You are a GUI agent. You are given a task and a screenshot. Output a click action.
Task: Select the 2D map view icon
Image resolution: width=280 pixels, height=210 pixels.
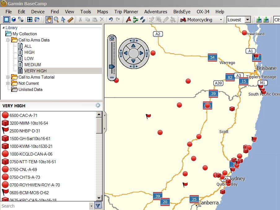pos(7,19)
